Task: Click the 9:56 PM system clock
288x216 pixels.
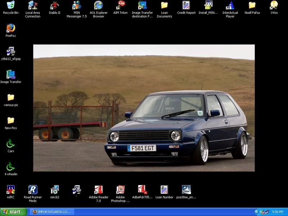Action: [x=278, y=212]
